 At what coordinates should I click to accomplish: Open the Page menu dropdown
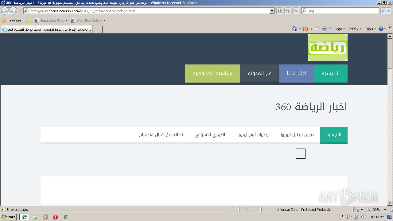click(340, 29)
